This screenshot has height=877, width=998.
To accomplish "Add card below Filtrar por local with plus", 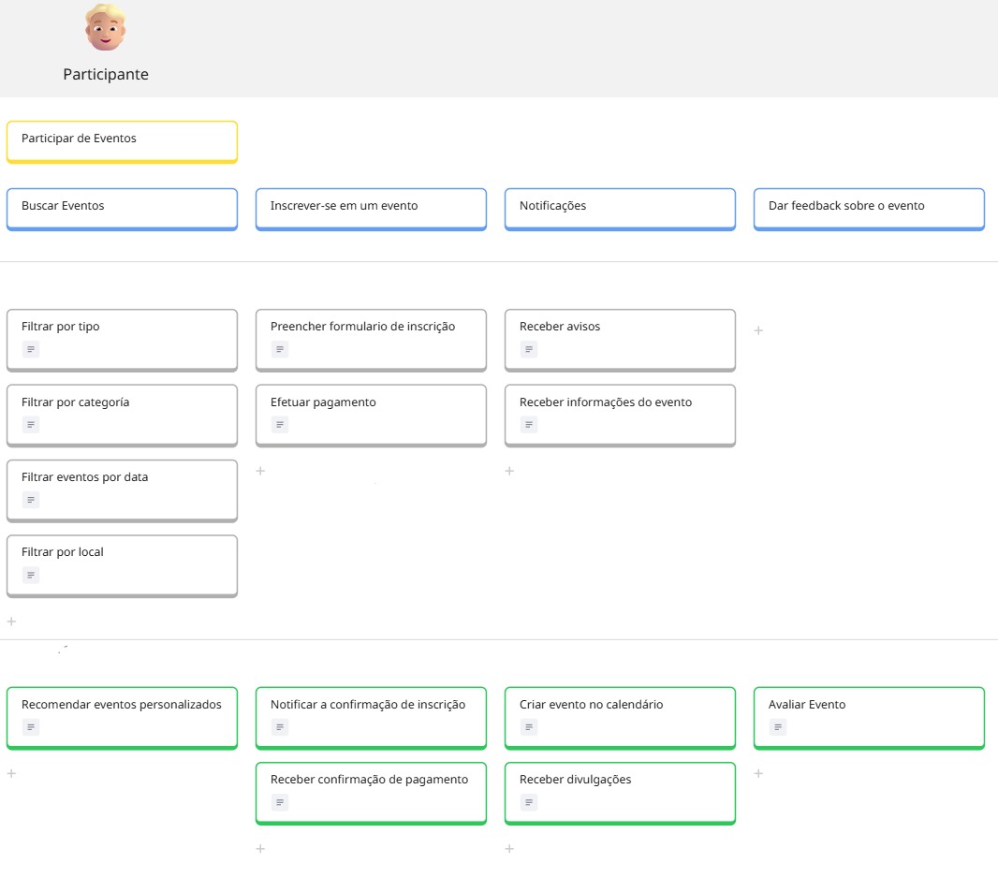I will (x=11, y=621).
